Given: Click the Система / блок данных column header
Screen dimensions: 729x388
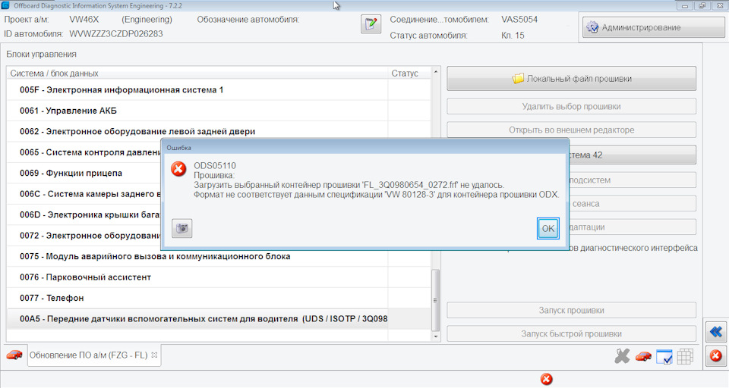Looking at the screenshot, I should coord(197,74).
